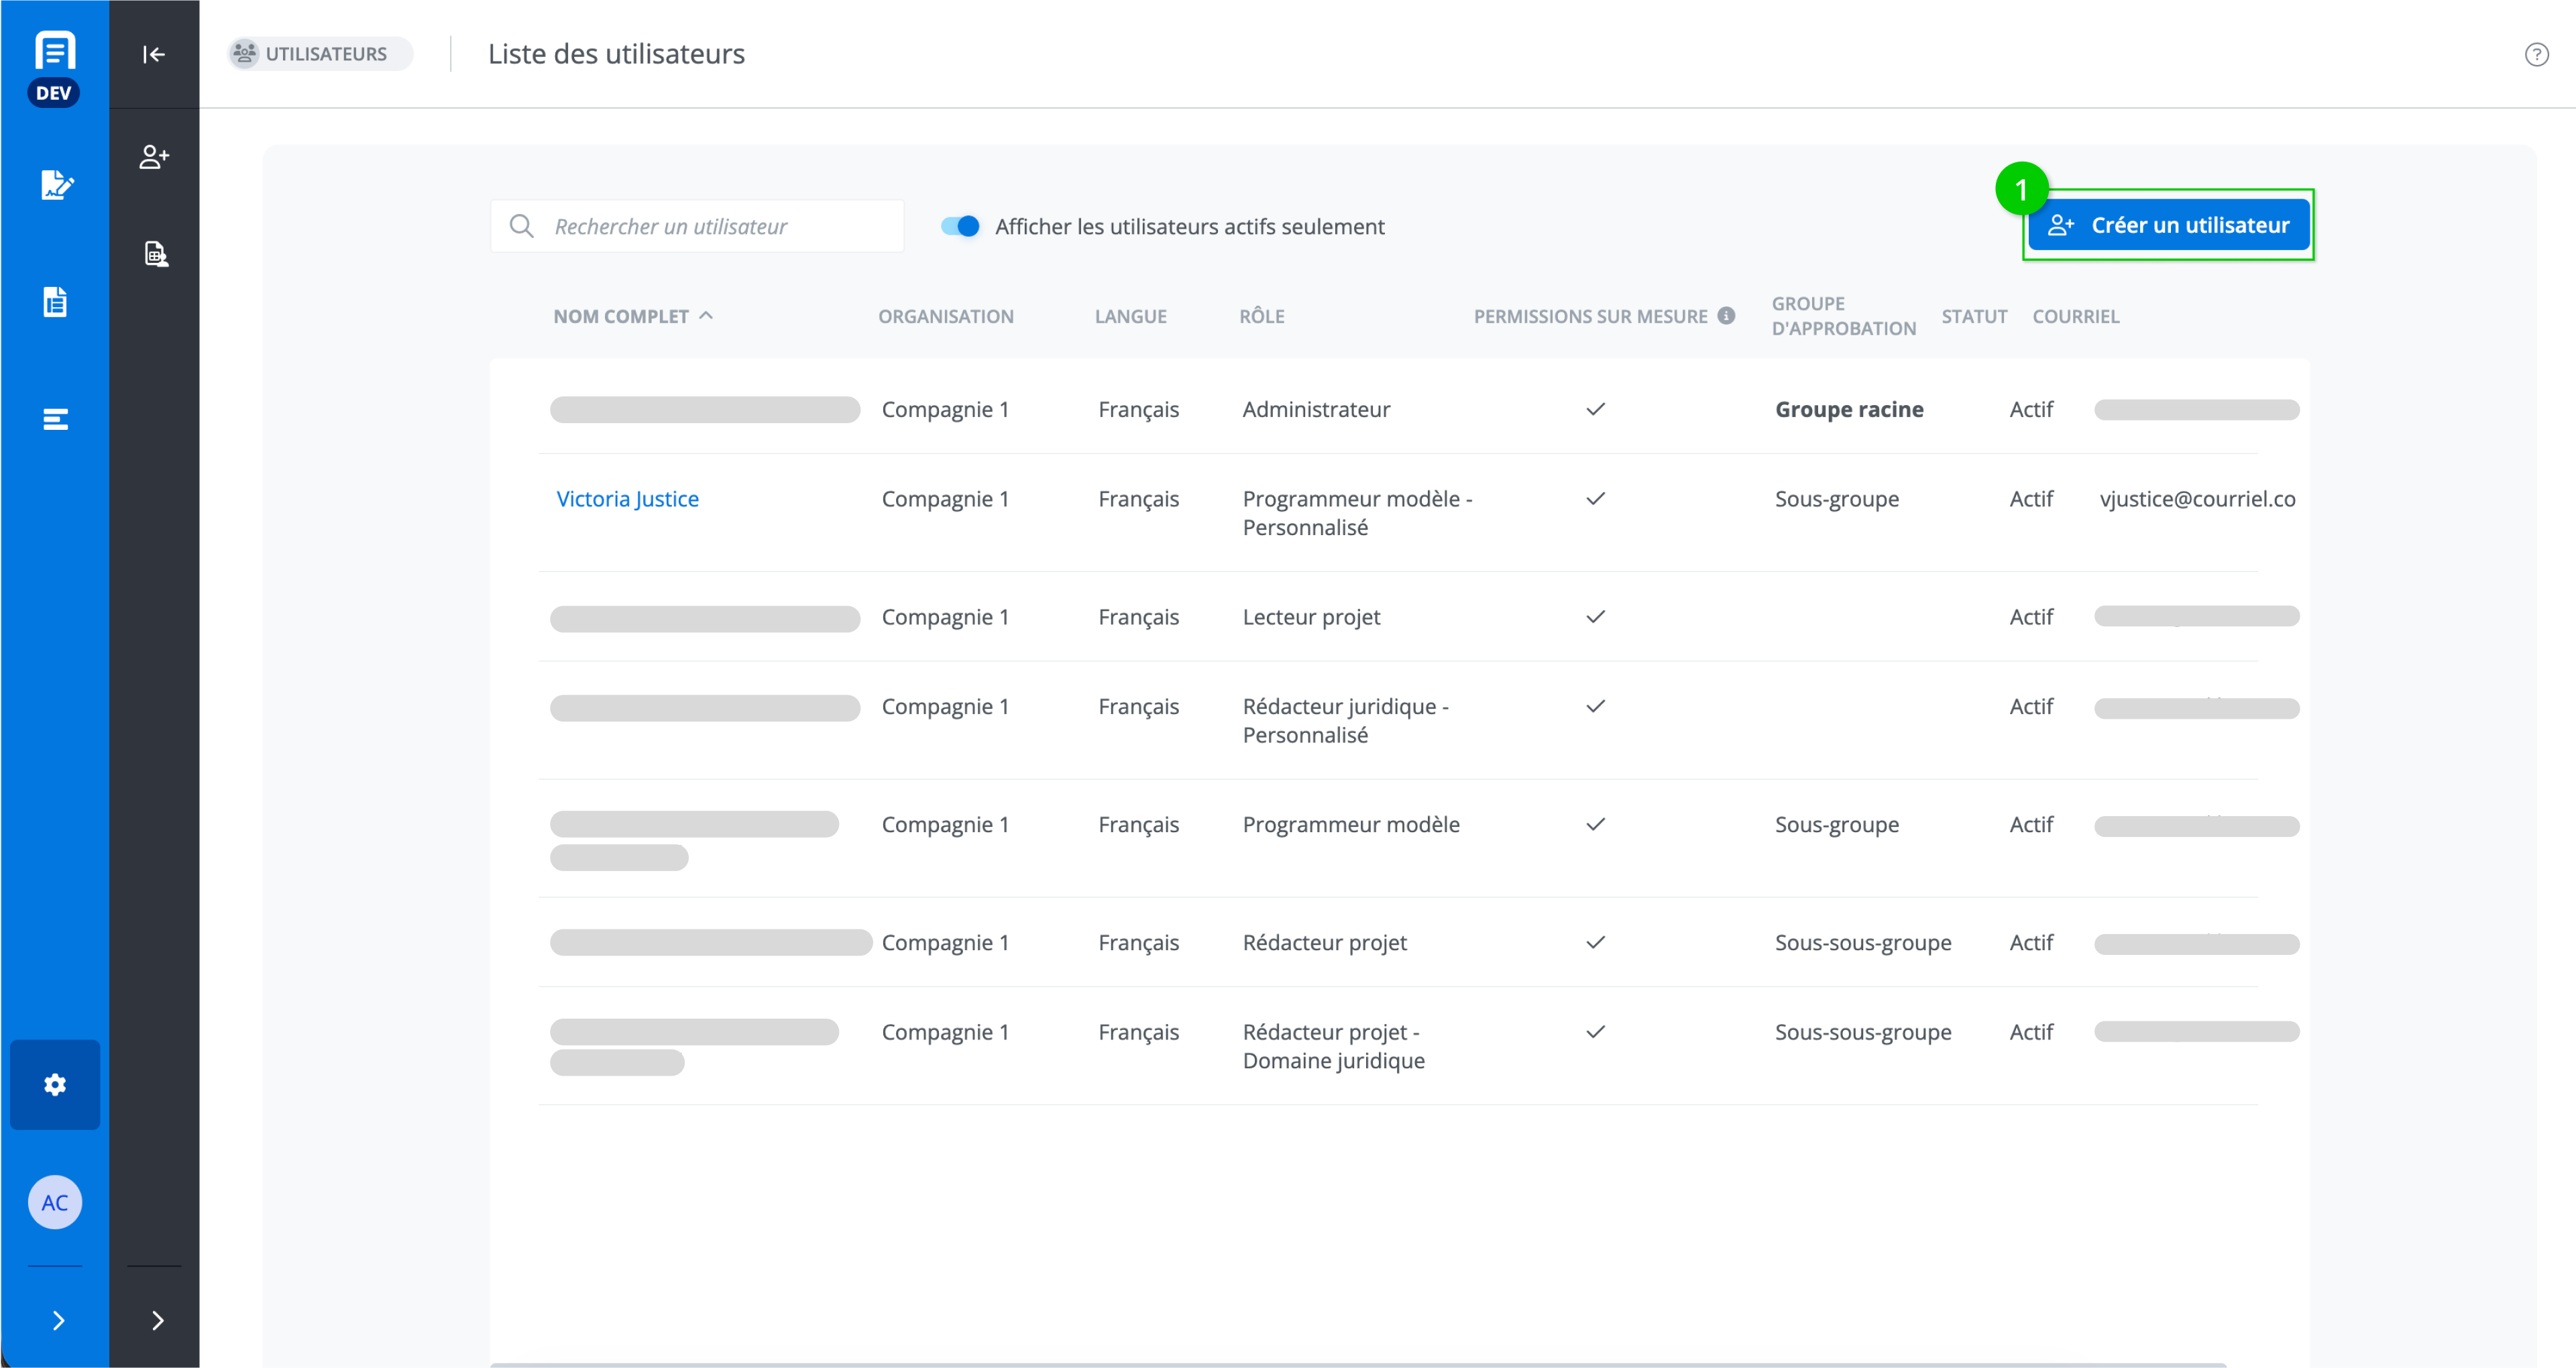Expand the dark secondary sidebar chevron

click(157, 1321)
